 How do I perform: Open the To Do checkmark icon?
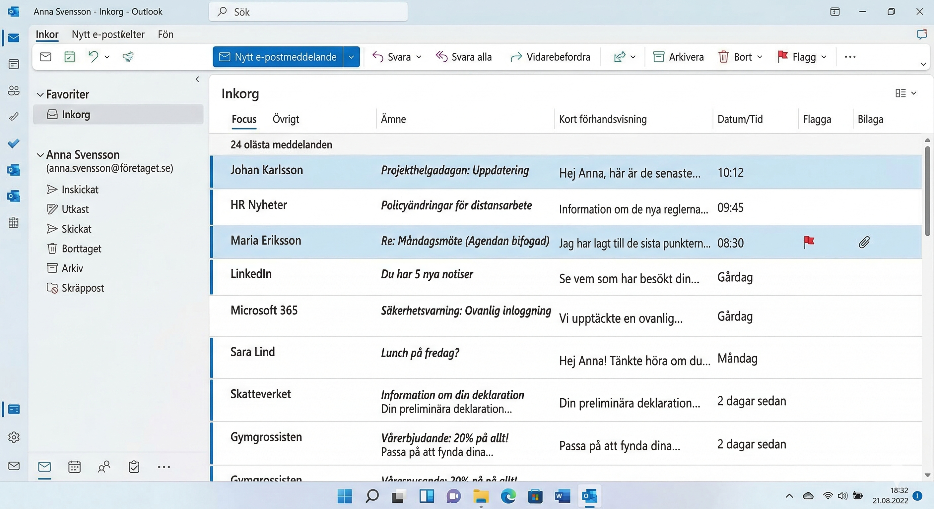(13, 143)
